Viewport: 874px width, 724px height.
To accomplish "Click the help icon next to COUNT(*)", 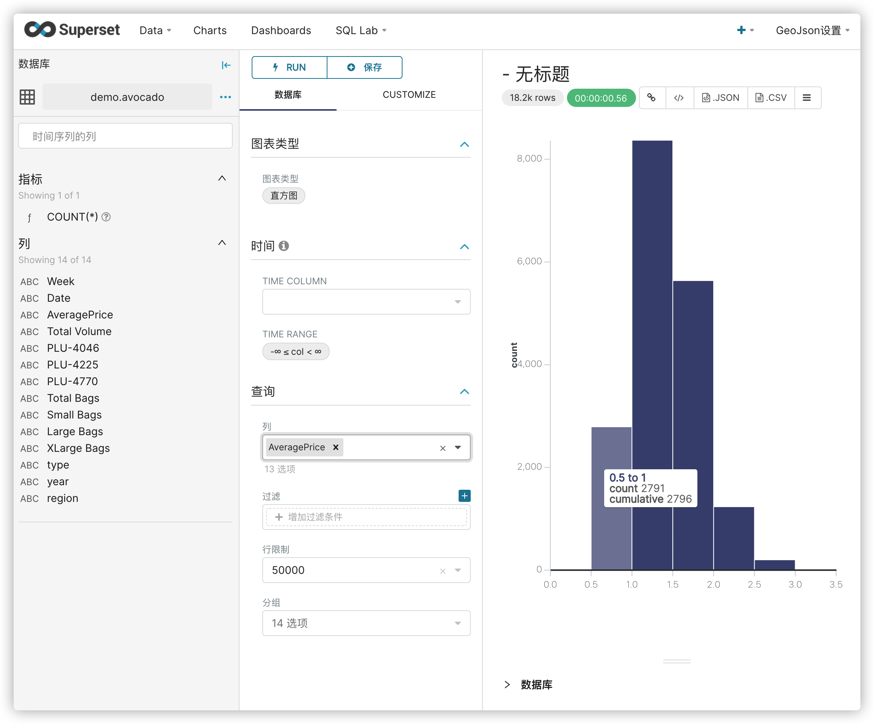I will point(107,216).
